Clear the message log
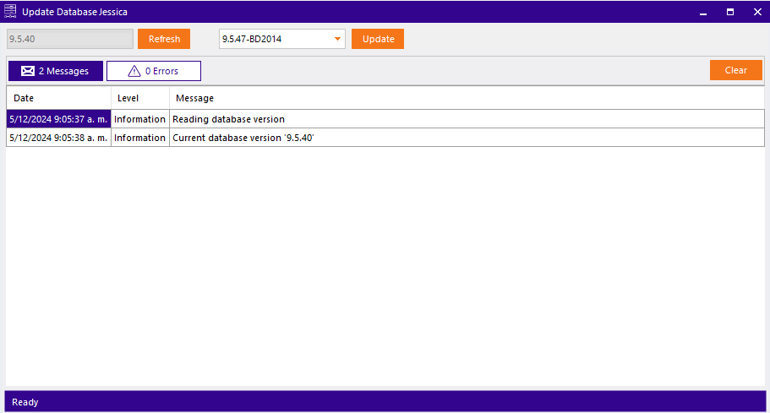Image resolution: width=770 pixels, height=413 pixels. click(x=735, y=70)
